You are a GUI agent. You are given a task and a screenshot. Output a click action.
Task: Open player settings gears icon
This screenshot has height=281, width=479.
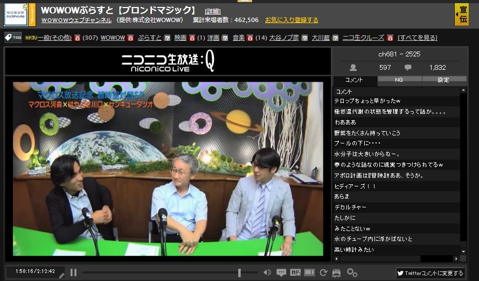tap(352, 272)
